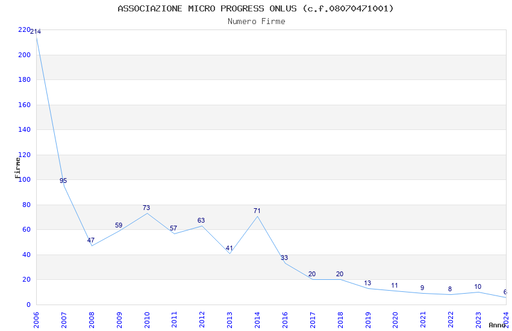The width and height of the screenshot is (512, 331).
Task: Click x-axis year 2007
Action: pyautogui.click(x=64, y=320)
